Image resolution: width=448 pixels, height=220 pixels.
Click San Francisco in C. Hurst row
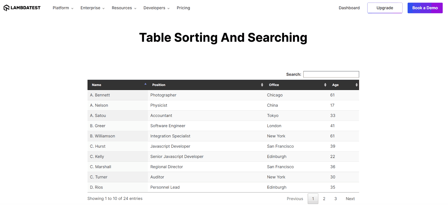point(296,146)
